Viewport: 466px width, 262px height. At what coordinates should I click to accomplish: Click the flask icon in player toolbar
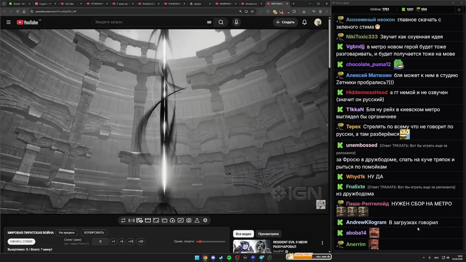click(x=197, y=221)
